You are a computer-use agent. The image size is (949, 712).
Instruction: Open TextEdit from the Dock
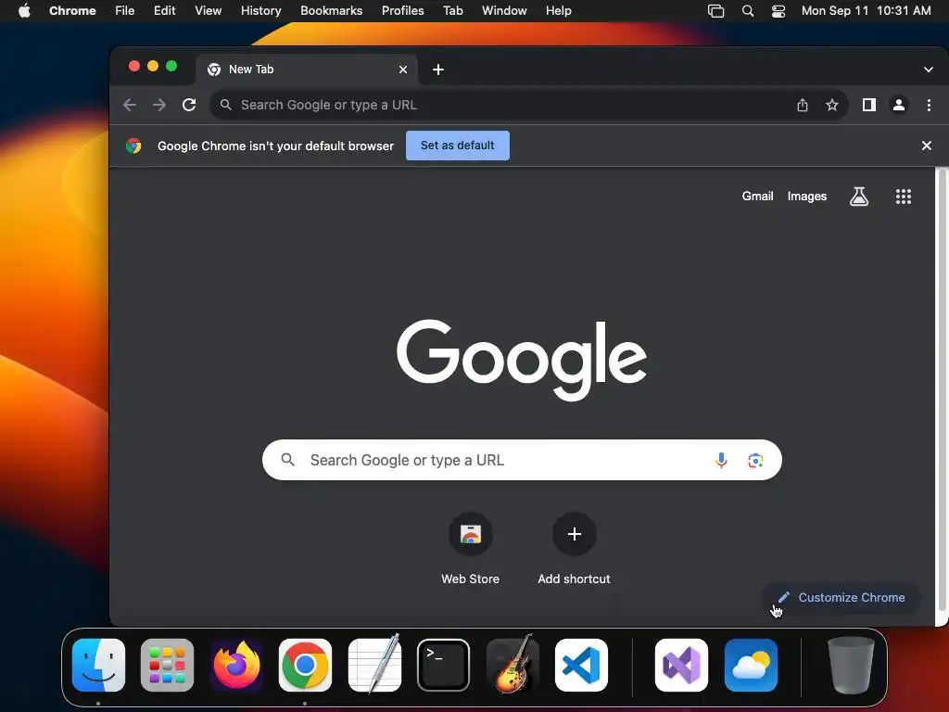pyautogui.click(x=374, y=665)
